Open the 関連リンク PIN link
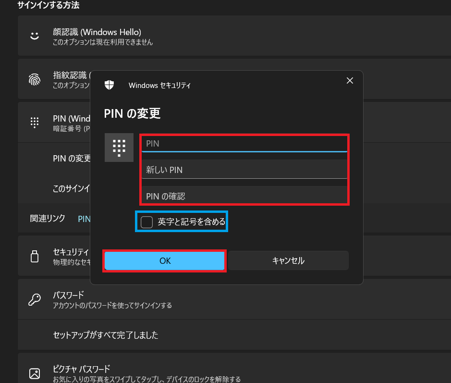451x383 pixels. (x=84, y=219)
